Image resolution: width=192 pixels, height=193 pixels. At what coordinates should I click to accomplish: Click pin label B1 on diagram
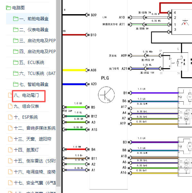pos(125,93)
